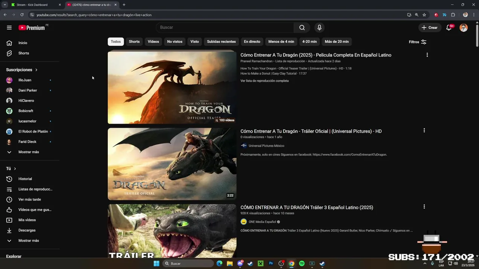Open the 2:22 Tráiler Oficial thumbnail
Viewport: 479px width, 269px height.
[x=172, y=164]
